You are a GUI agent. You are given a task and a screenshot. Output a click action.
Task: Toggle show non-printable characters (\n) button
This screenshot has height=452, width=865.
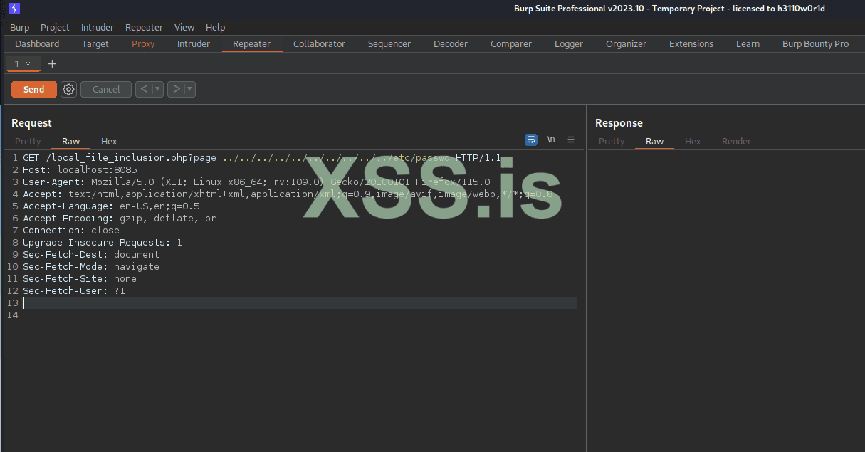(x=551, y=140)
